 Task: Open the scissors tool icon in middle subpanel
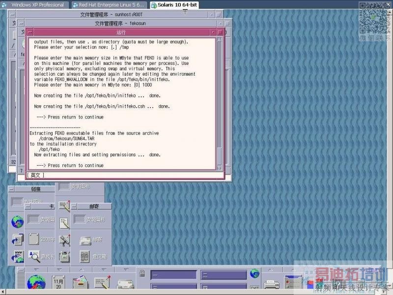(x=65, y=240)
